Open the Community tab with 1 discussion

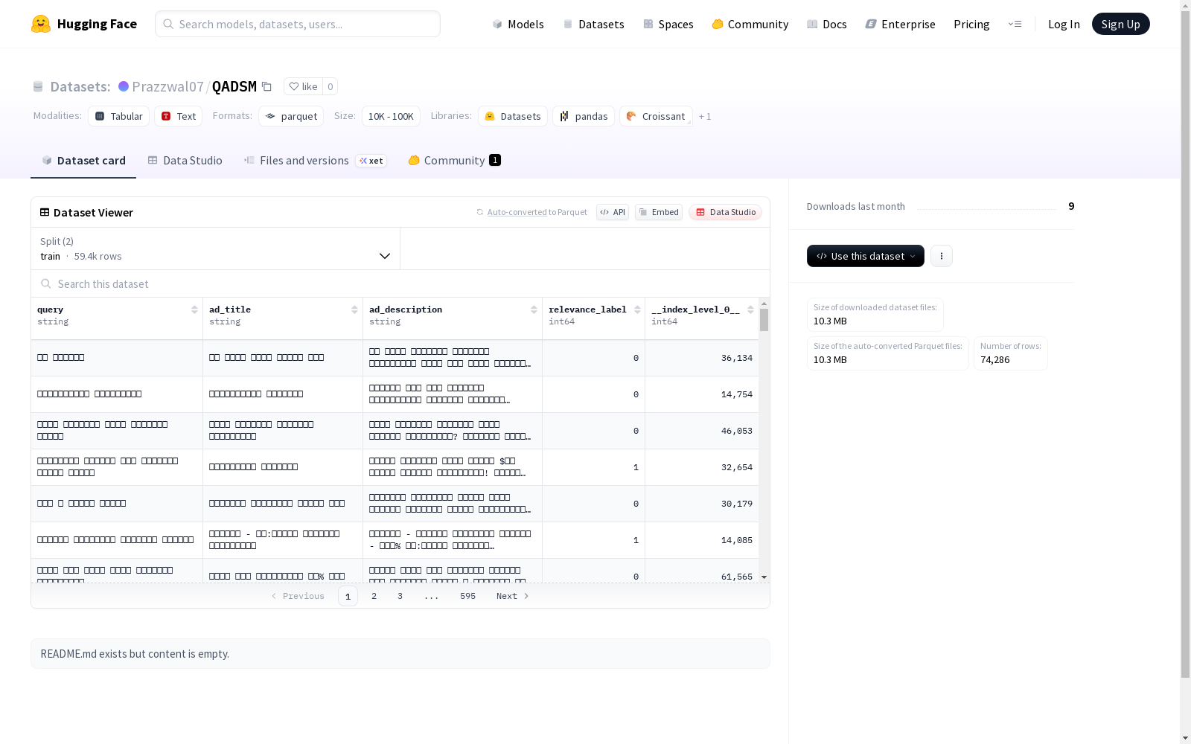point(454,161)
